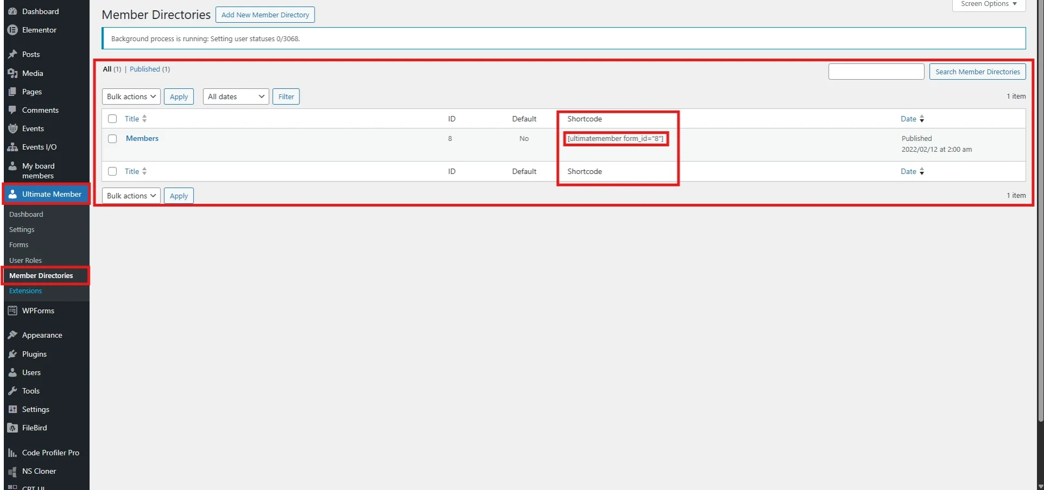1044x490 pixels.
Task: Click the Date column header link
Action: (x=908, y=119)
